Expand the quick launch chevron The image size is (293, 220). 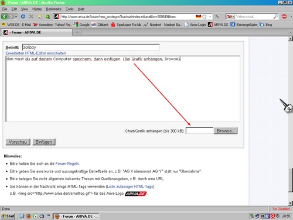click(49, 215)
